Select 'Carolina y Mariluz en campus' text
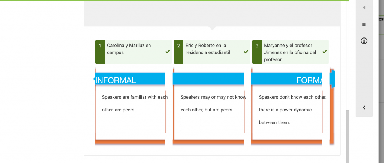 (x=129, y=49)
